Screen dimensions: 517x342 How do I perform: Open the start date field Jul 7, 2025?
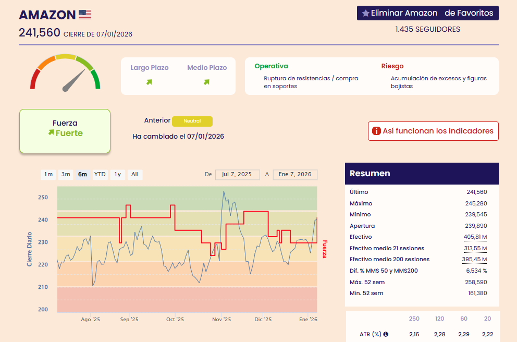(x=237, y=175)
